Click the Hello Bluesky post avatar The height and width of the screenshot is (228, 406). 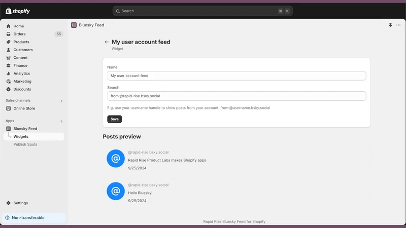point(116,191)
